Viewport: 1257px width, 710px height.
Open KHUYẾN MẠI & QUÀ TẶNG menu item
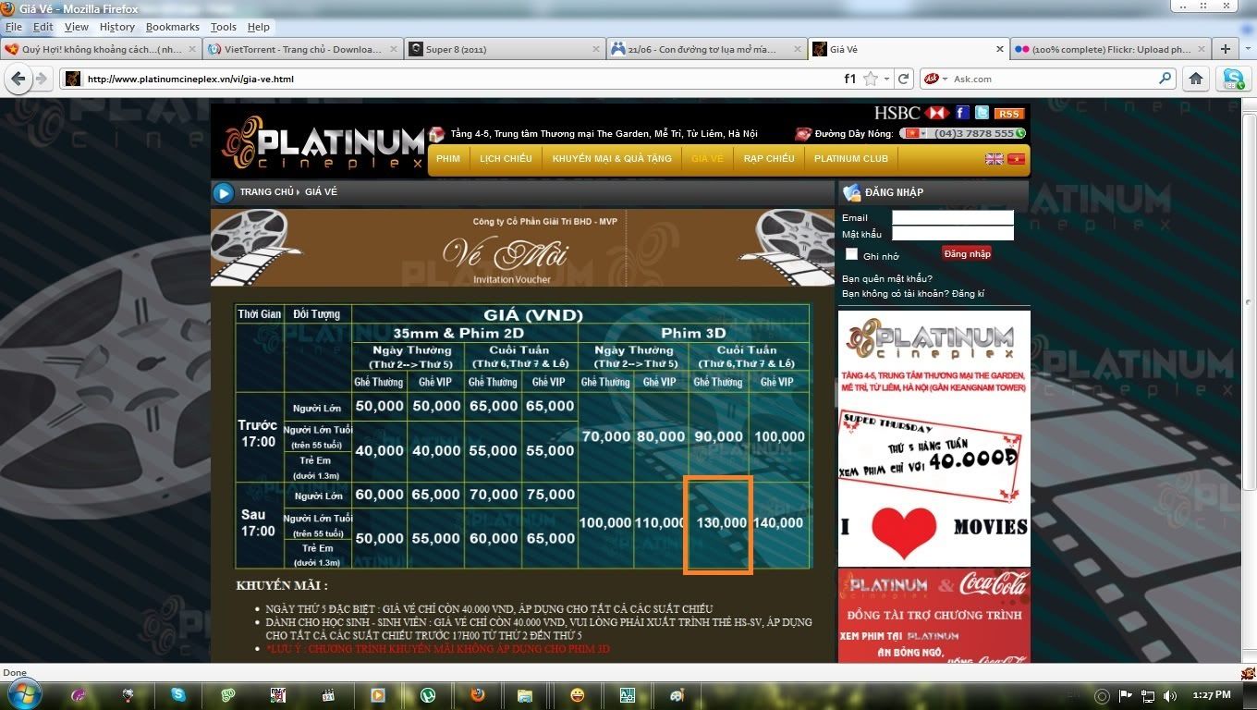[612, 159]
